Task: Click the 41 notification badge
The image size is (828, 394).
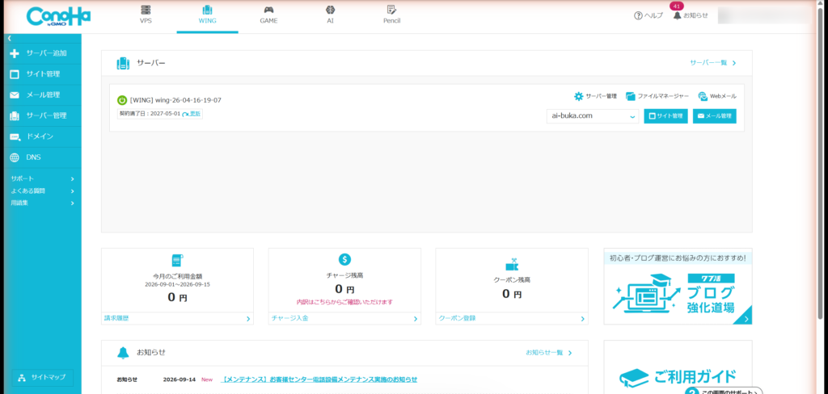Action: pyautogui.click(x=677, y=6)
